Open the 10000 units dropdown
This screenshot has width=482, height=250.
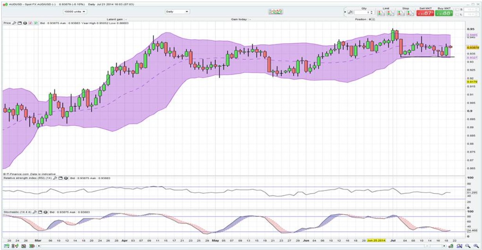75,12
